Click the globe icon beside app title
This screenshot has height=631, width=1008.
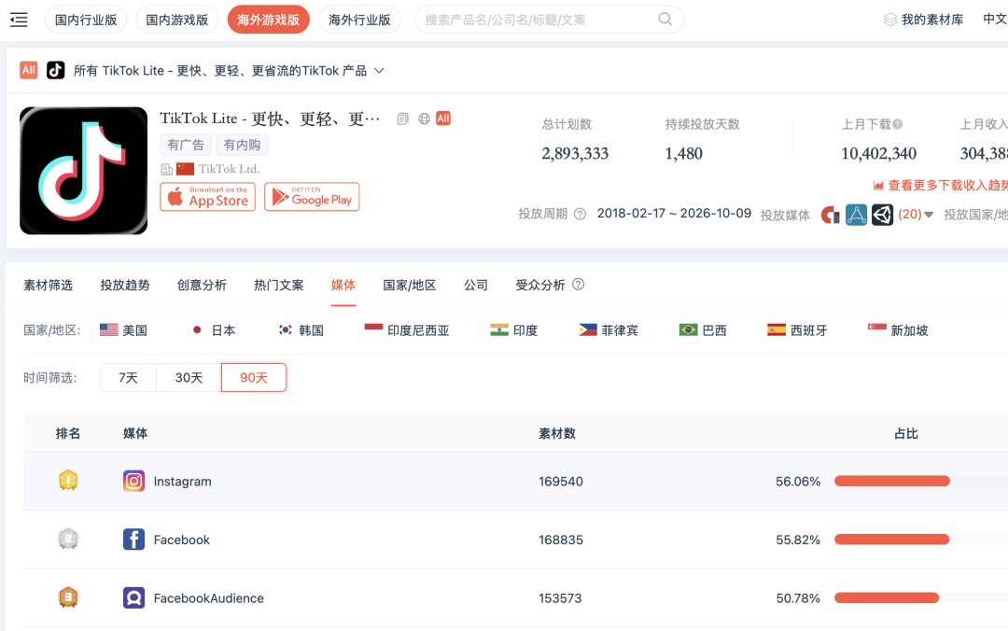pos(425,119)
